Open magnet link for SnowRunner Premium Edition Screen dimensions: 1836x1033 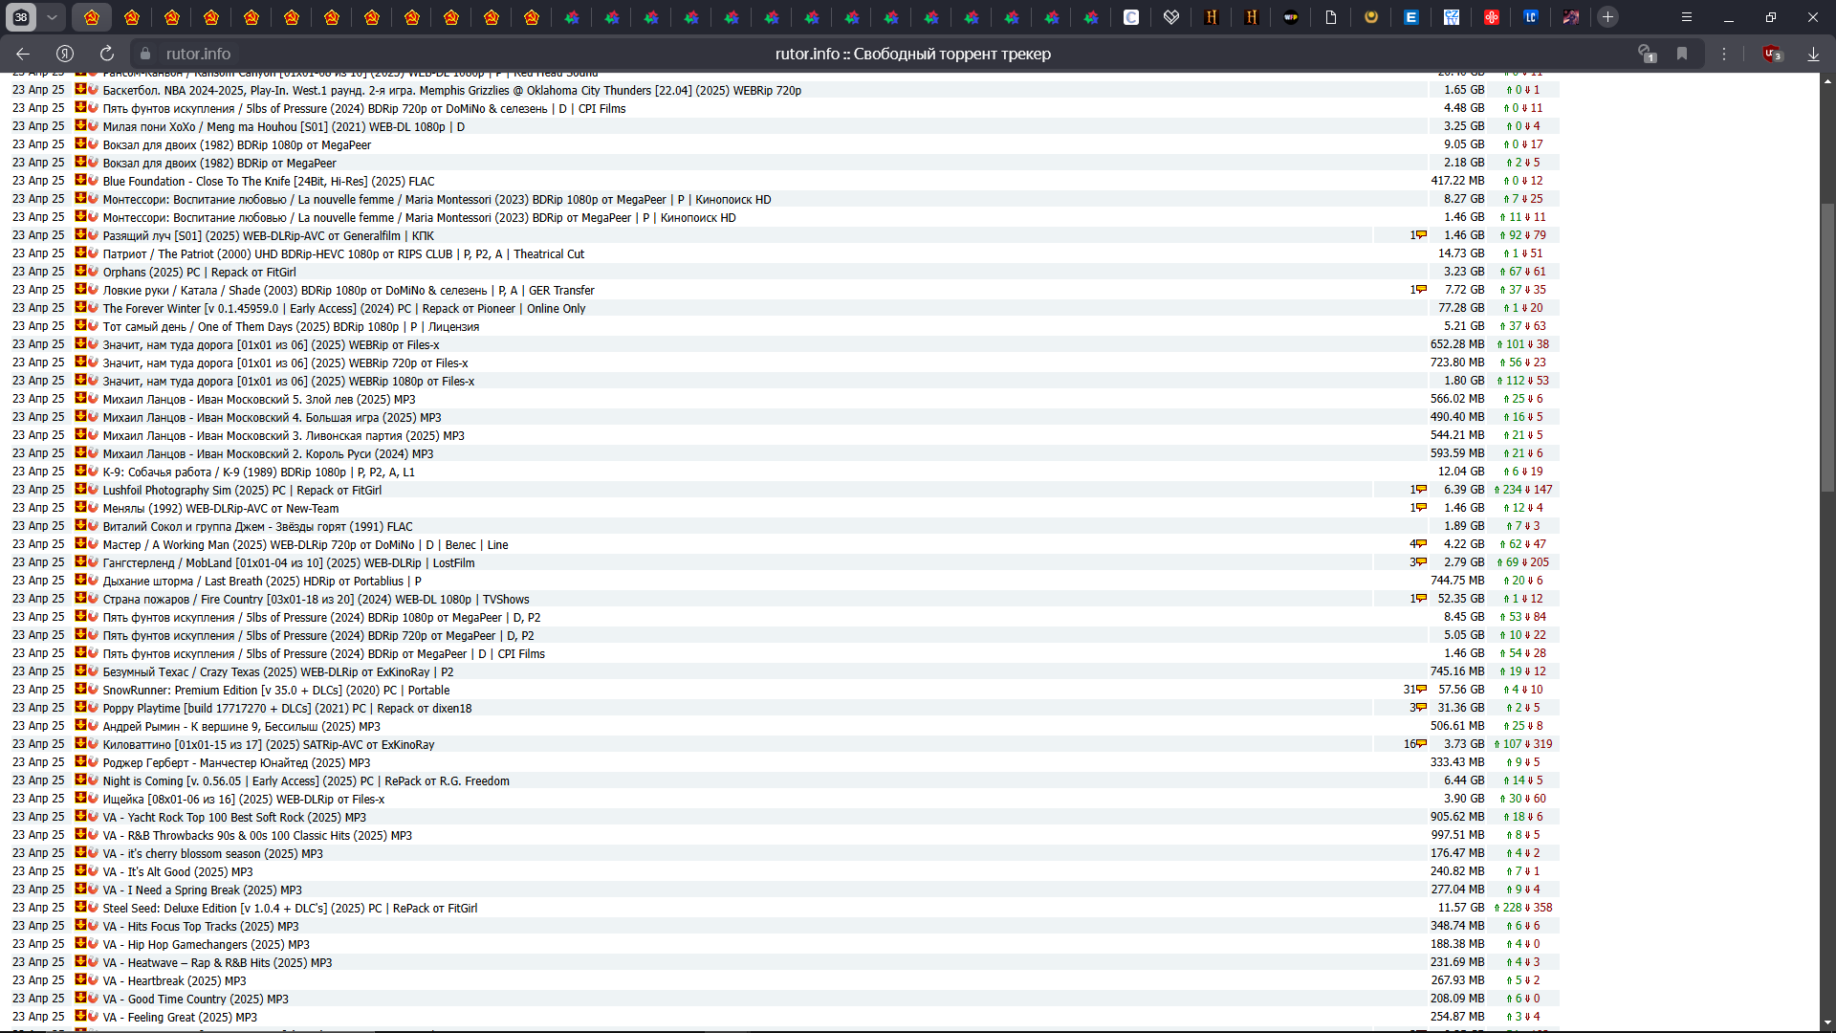pos(93,690)
